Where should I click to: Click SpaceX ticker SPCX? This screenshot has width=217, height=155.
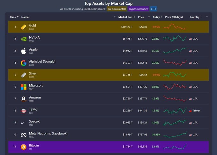click(x=31, y=125)
